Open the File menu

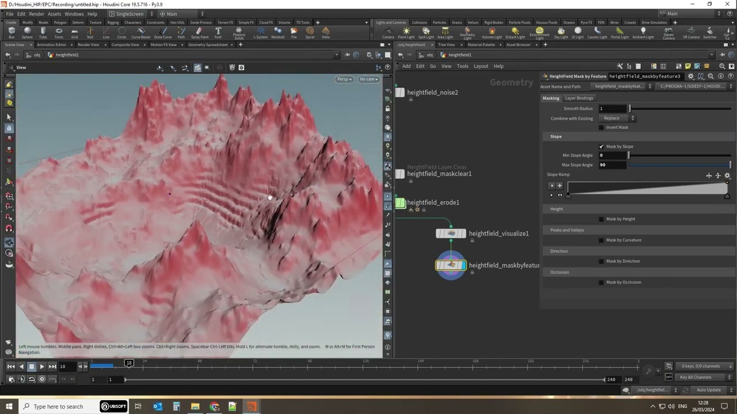[10, 14]
